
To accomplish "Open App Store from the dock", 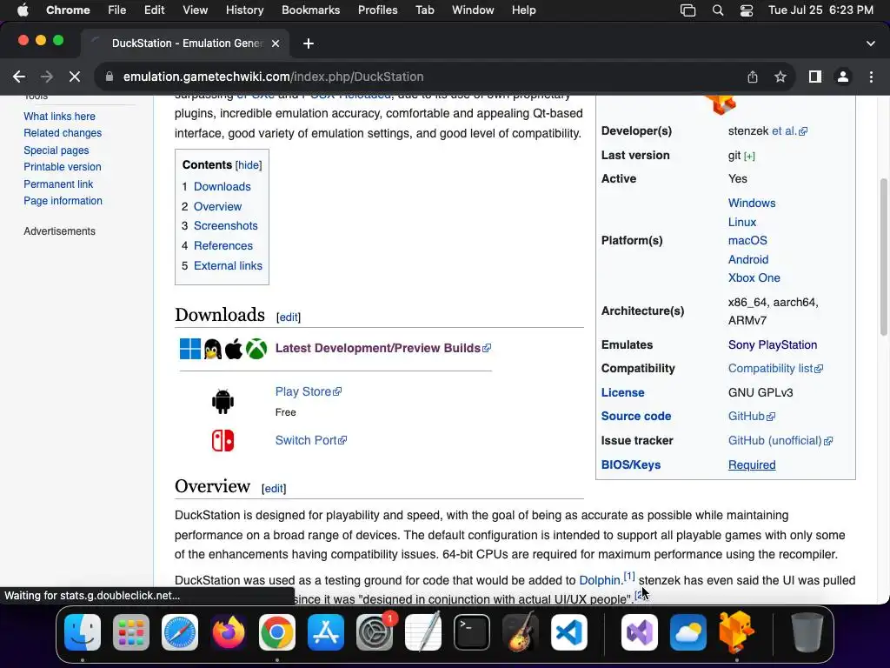I will [x=326, y=632].
